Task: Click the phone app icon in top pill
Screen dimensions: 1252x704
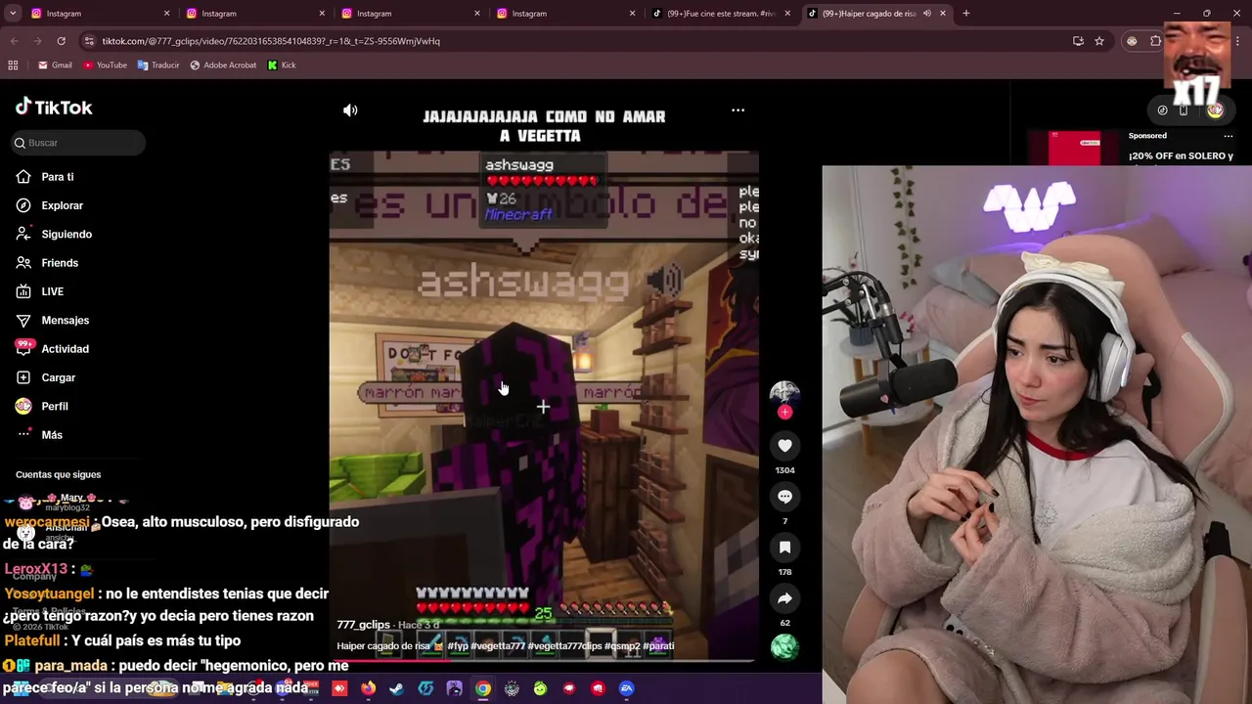Action: coord(1184,110)
